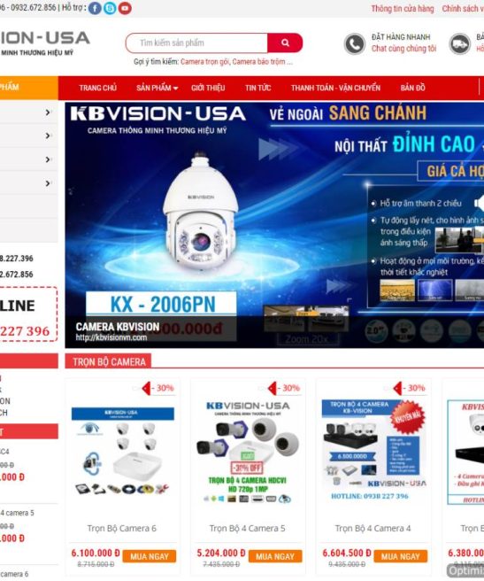Click the -30% discount tag on Camera 6
The image size is (484, 581).
point(157,388)
